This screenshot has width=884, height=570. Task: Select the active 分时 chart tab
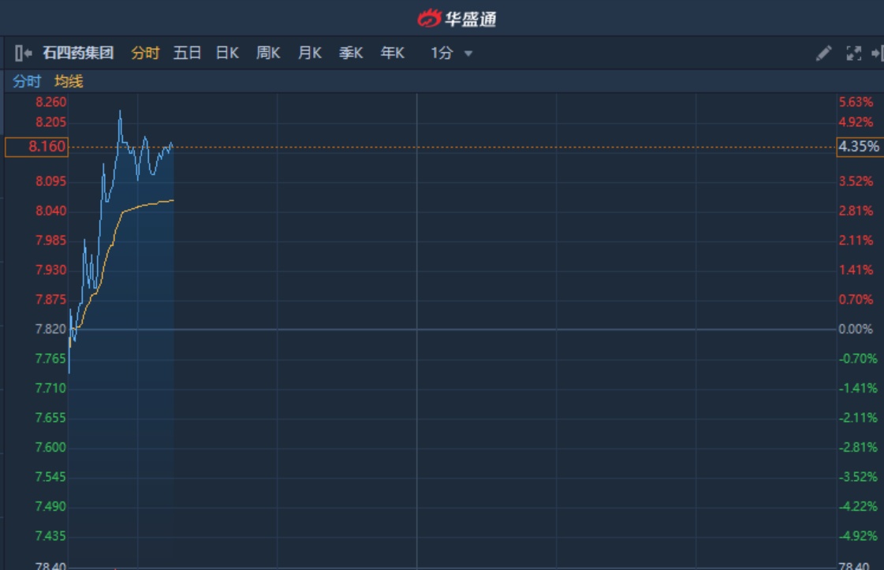[x=145, y=53]
